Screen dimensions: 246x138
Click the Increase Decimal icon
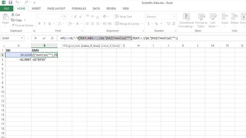(168, 24)
